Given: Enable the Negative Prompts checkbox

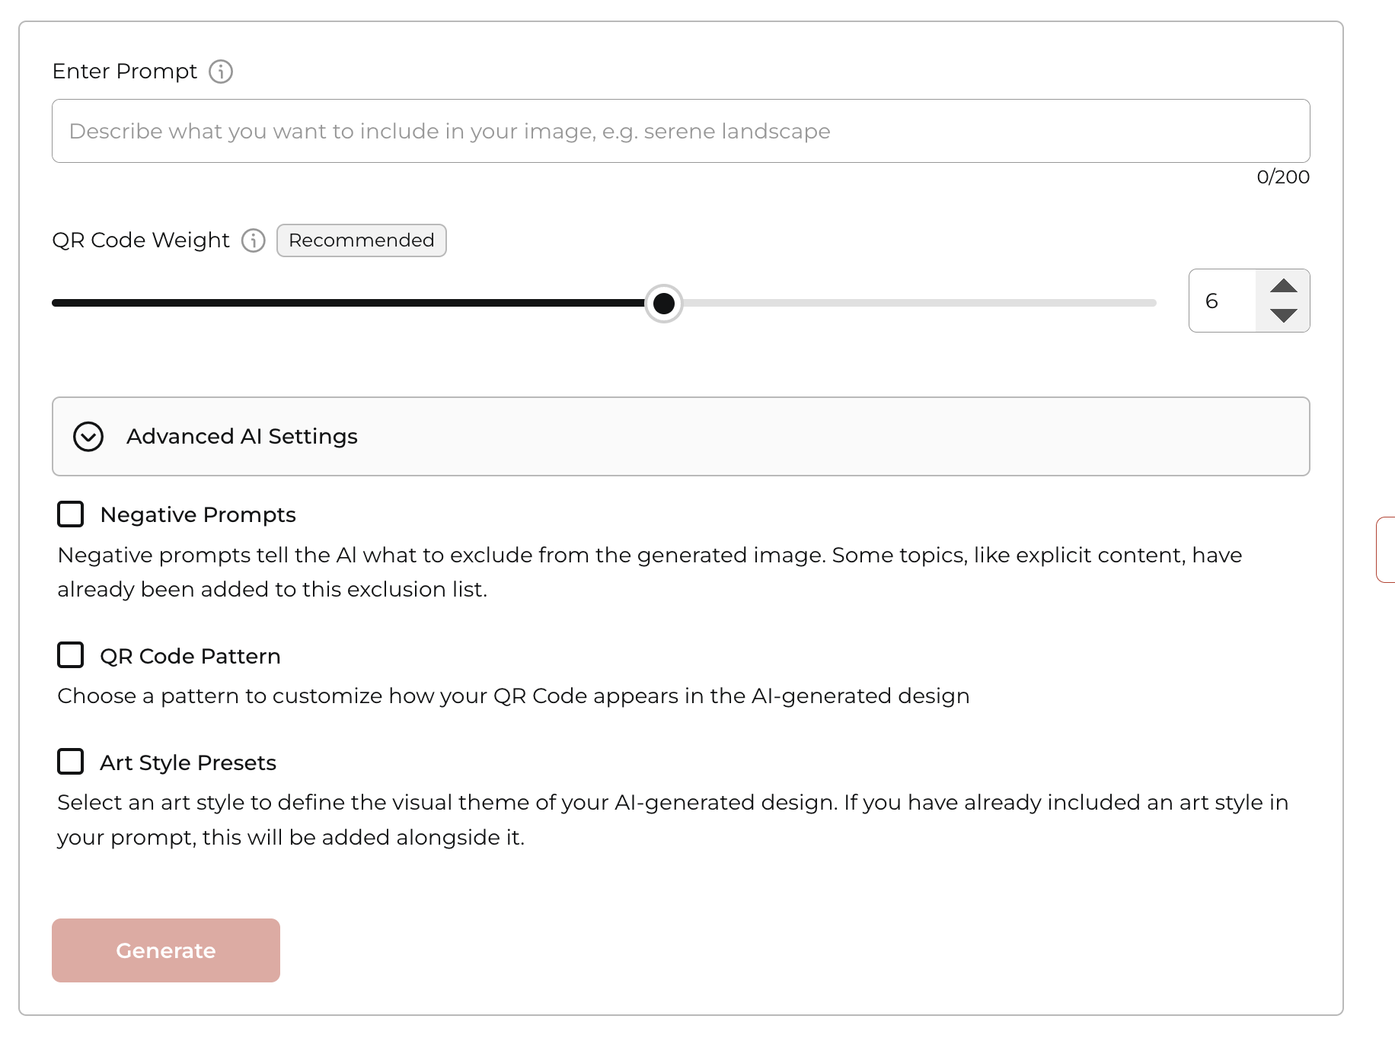Looking at the screenshot, I should coord(71,514).
